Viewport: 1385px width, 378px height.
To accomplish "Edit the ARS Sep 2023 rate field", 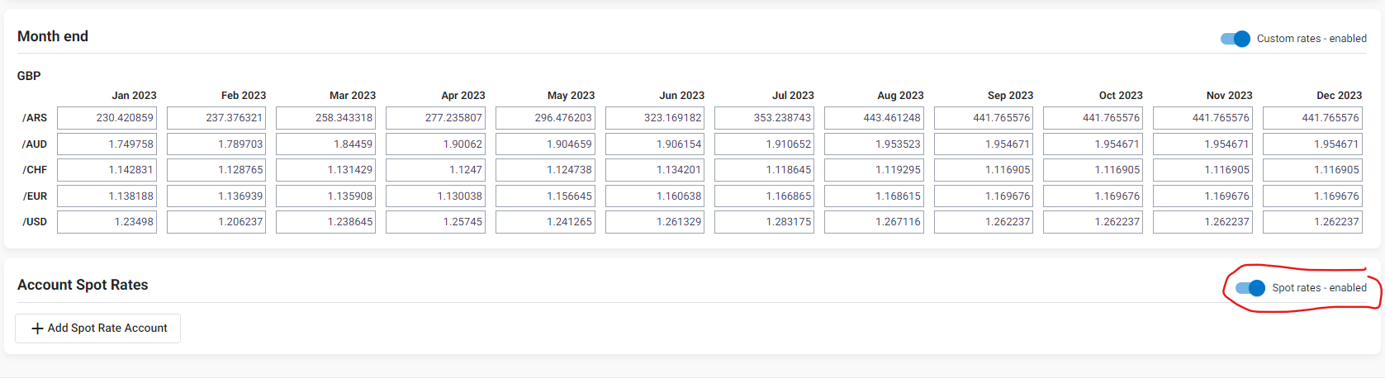I will coord(984,118).
